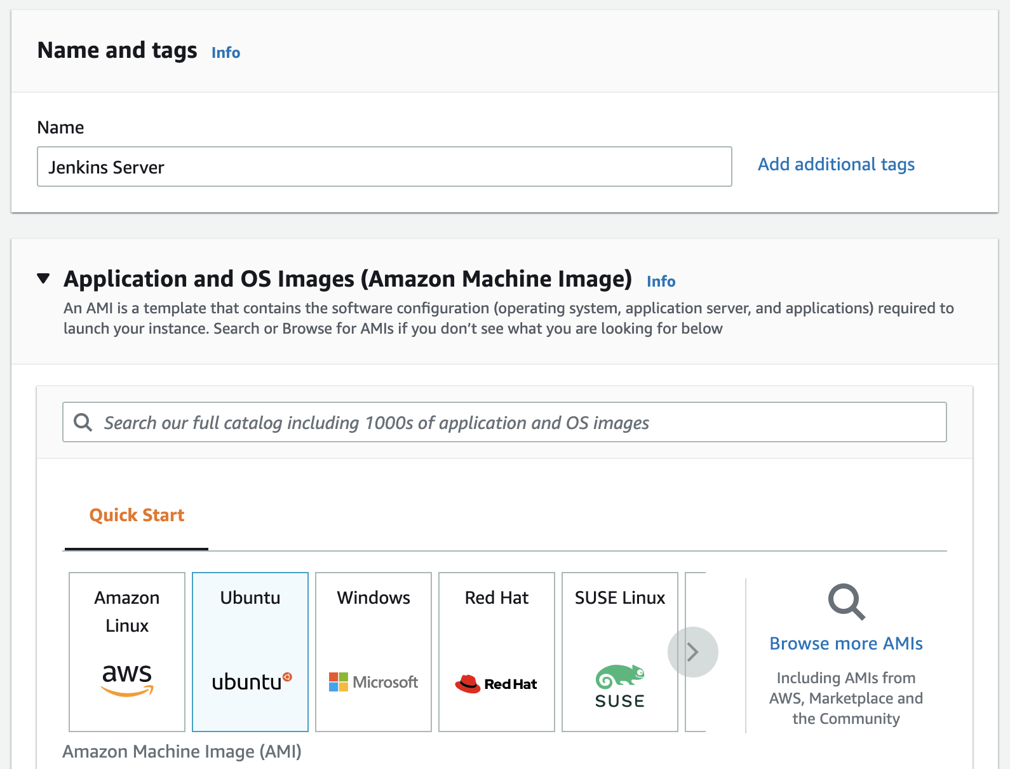Open the Browse more AMIs link
Image resolution: width=1010 pixels, height=769 pixels.
coord(846,643)
